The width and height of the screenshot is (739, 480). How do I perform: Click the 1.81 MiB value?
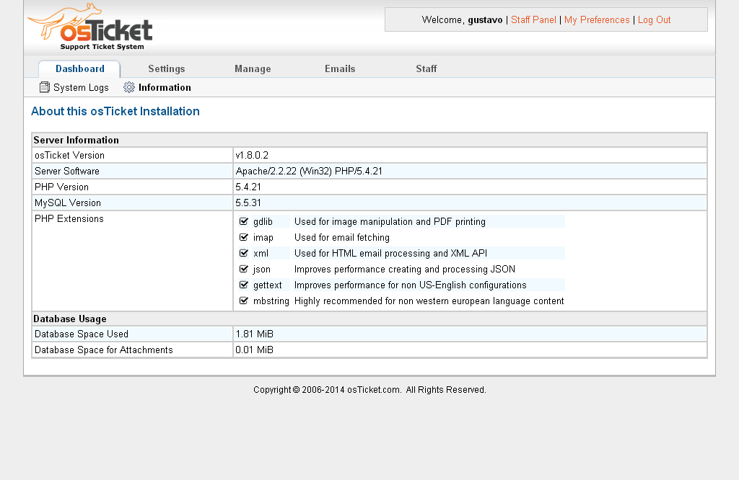tap(254, 334)
